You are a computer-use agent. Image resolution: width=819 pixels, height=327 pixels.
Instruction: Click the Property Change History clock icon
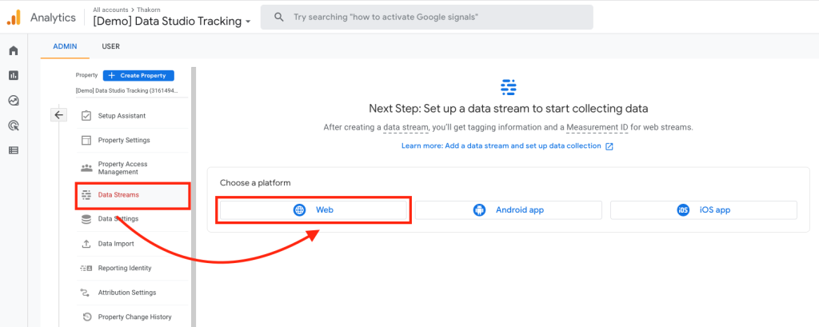tap(86, 317)
